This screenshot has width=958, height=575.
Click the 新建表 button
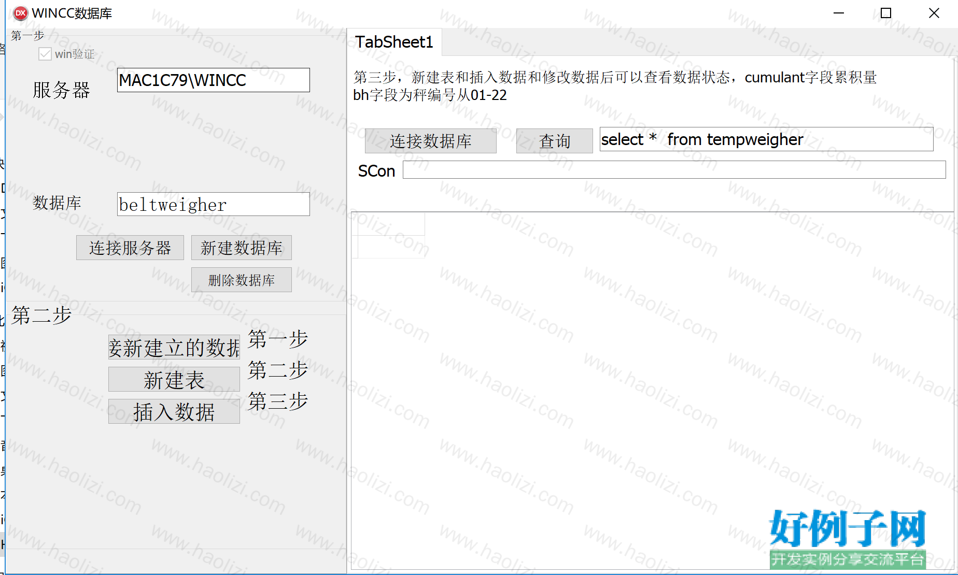click(174, 379)
